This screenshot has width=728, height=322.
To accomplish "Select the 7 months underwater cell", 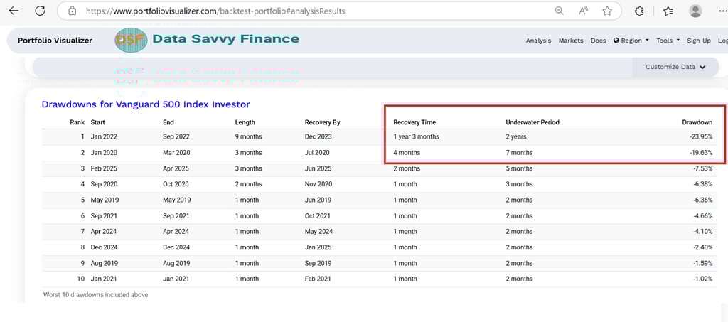I will [x=519, y=153].
